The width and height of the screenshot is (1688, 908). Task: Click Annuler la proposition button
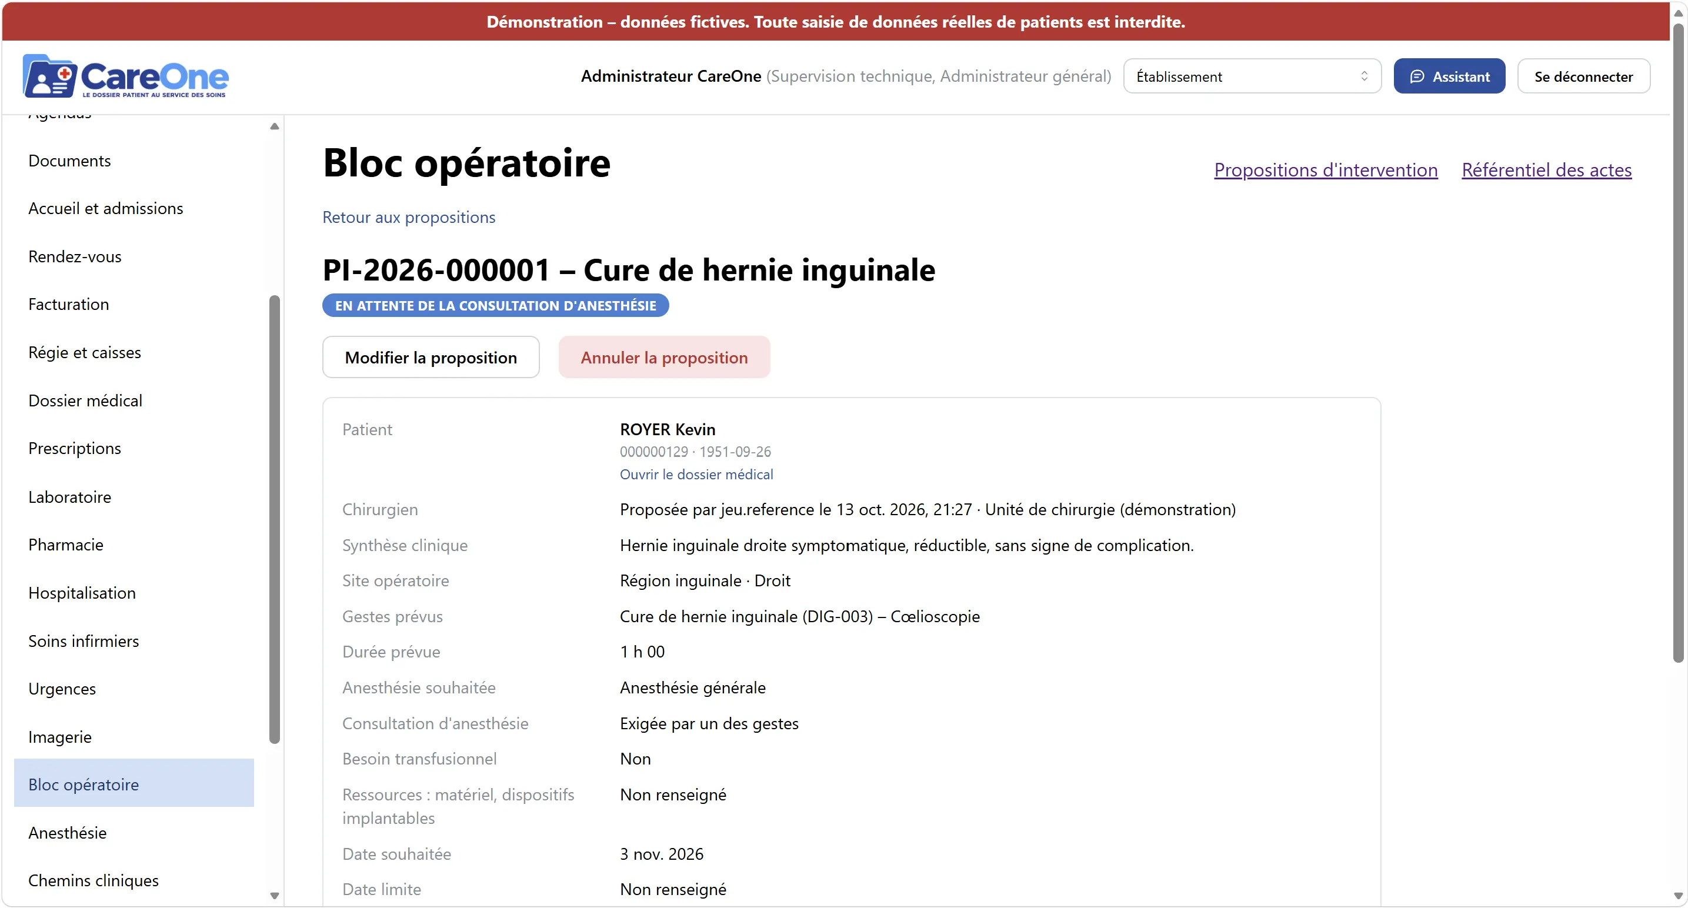click(664, 358)
